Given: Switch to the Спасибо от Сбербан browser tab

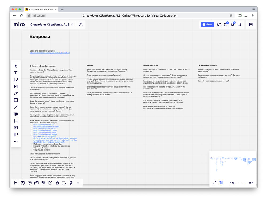Looking at the screenshot, I should [41, 9].
